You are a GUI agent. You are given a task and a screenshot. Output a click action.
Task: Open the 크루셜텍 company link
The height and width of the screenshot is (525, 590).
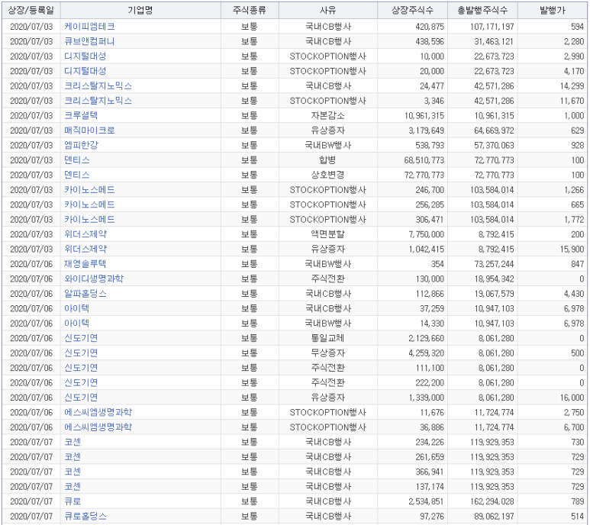pos(81,115)
